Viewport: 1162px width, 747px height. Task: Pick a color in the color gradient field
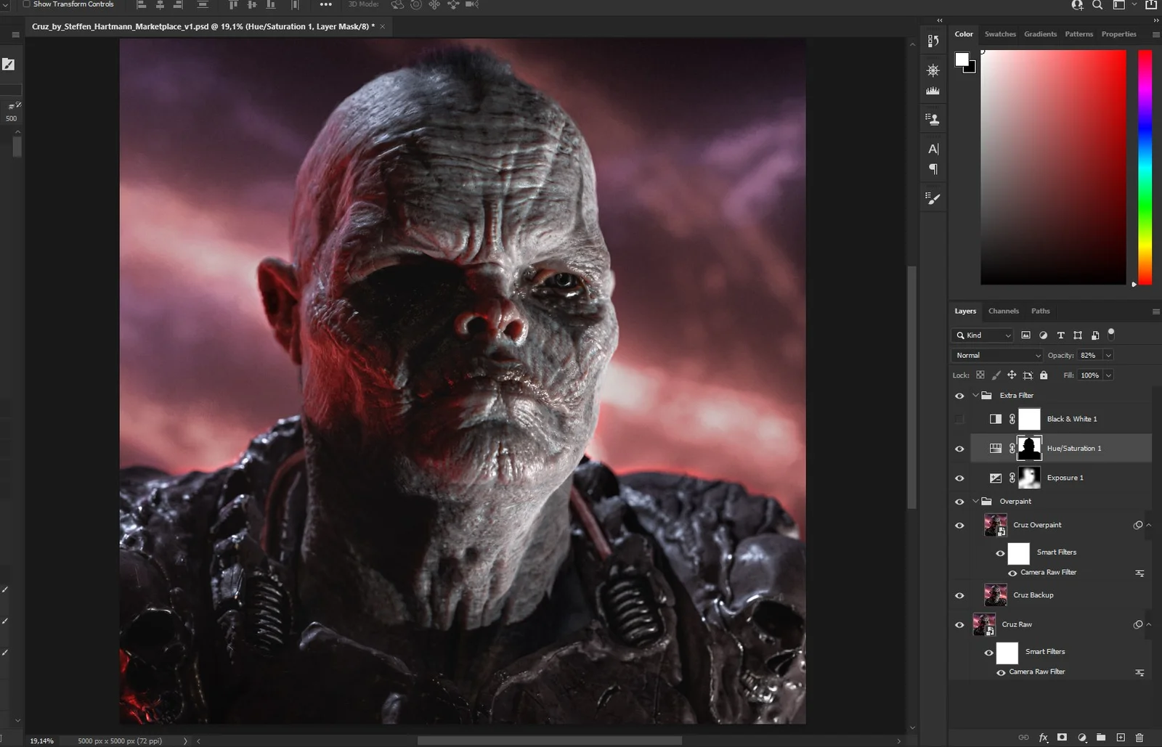click(x=1053, y=167)
